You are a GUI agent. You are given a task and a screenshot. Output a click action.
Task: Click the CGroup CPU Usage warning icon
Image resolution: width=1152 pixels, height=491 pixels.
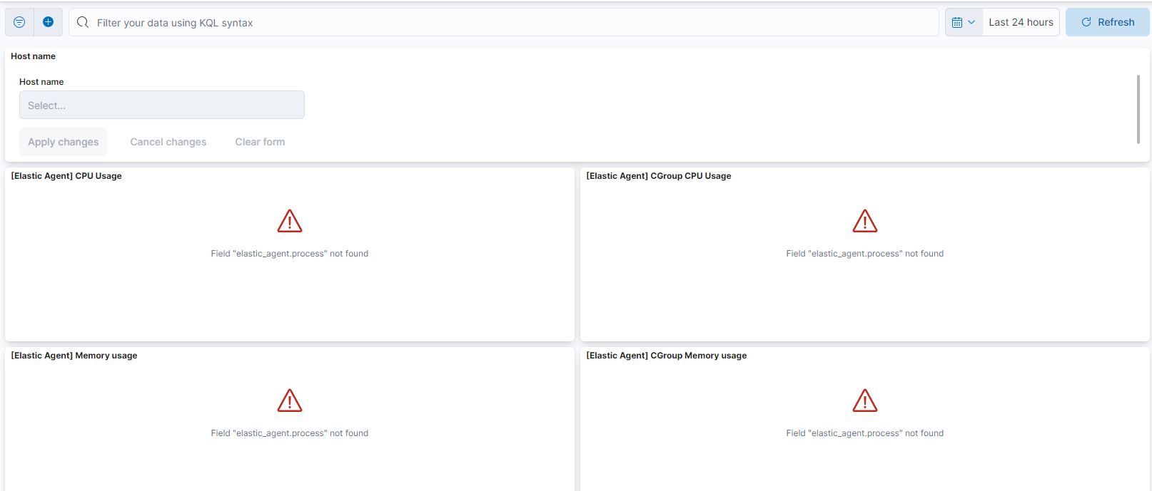point(865,221)
